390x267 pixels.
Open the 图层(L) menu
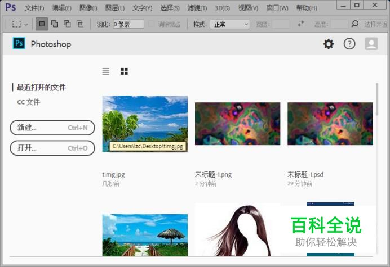tap(114, 8)
